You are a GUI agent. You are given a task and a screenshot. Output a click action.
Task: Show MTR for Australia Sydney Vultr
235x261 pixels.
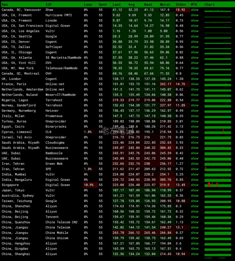click(x=194, y=196)
